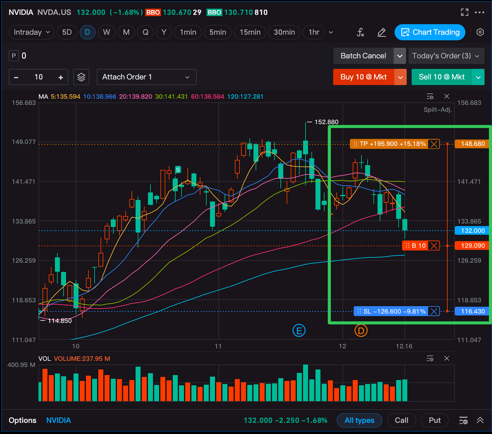Open the indicator formula (fx) tool
The image size is (492, 434).
360,32
